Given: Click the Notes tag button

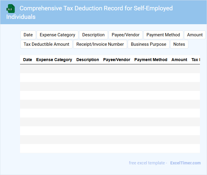Looking at the screenshot, I should tap(179, 44).
